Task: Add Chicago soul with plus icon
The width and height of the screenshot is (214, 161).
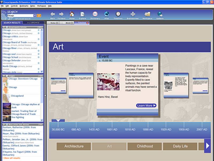Action: click(x=39, y=54)
